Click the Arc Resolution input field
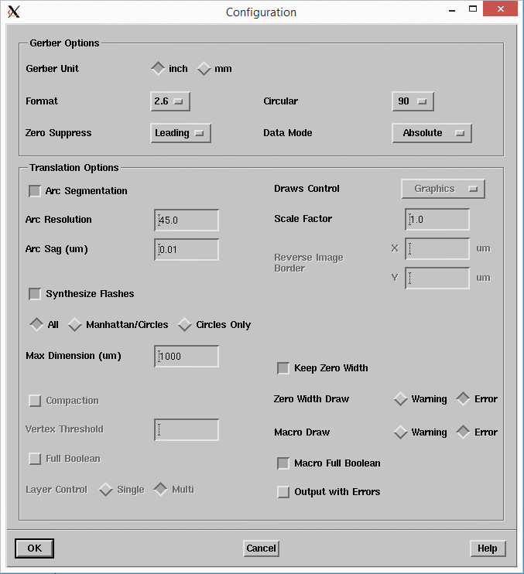The image size is (524, 574). click(x=187, y=220)
